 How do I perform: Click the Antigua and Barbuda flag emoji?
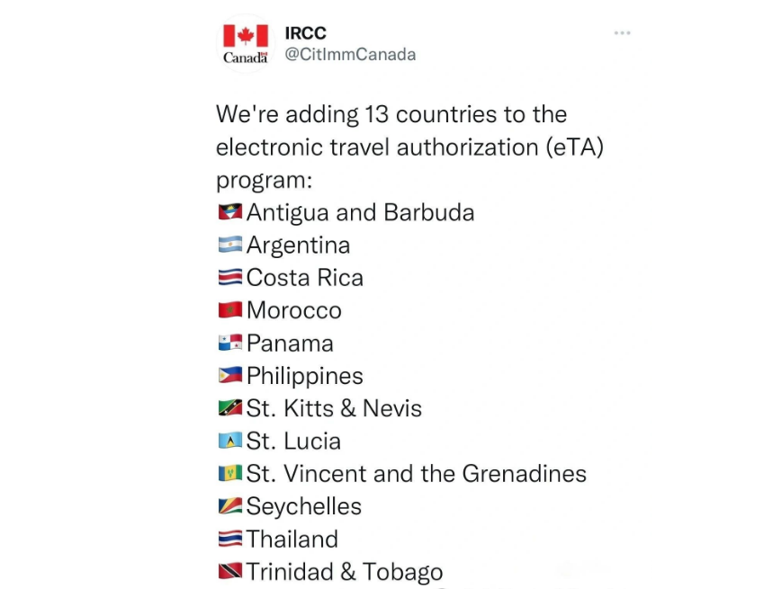[230, 211]
